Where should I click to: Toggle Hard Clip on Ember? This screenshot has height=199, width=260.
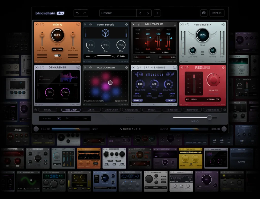57,56
